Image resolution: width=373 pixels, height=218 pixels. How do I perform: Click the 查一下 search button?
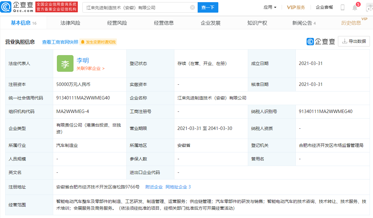click(208, 7)
